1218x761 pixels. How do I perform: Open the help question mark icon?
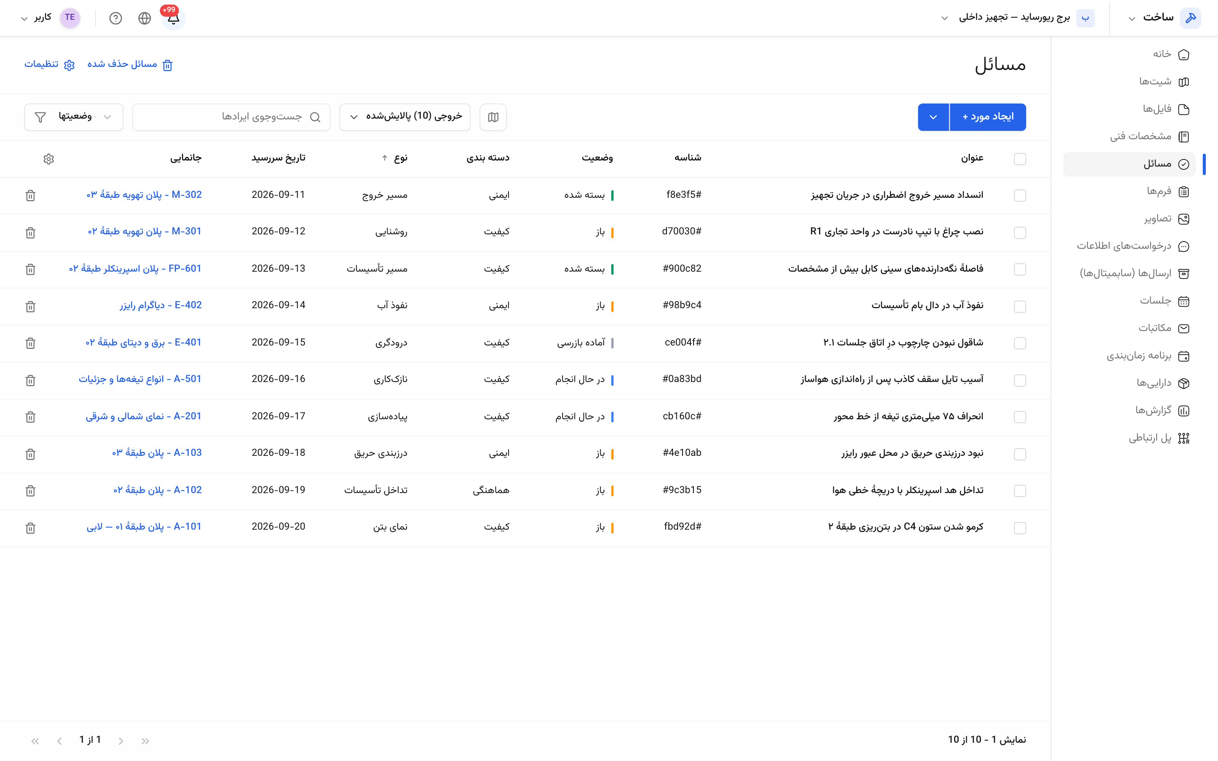click(116, 18)
